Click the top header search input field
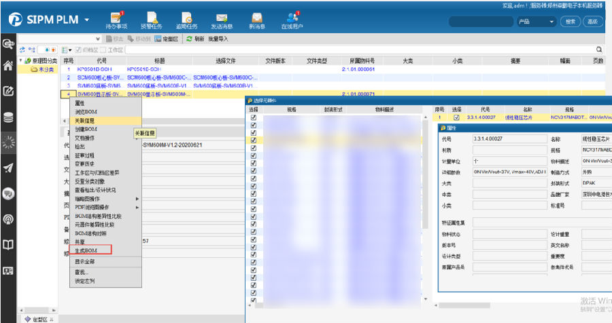The width and height of the screenshot is (612, 323). point(480,22)
